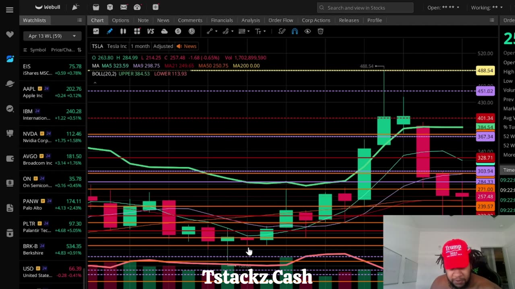
Task: Click the chart style image icon
Action: 96,31
